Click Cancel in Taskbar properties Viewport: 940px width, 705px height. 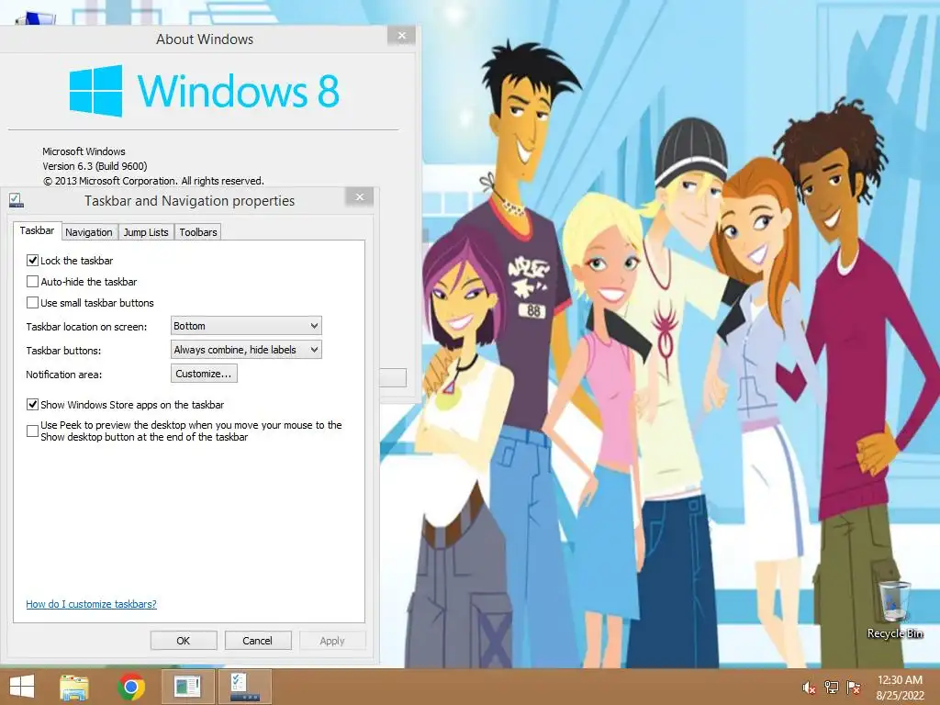[257, 640]
